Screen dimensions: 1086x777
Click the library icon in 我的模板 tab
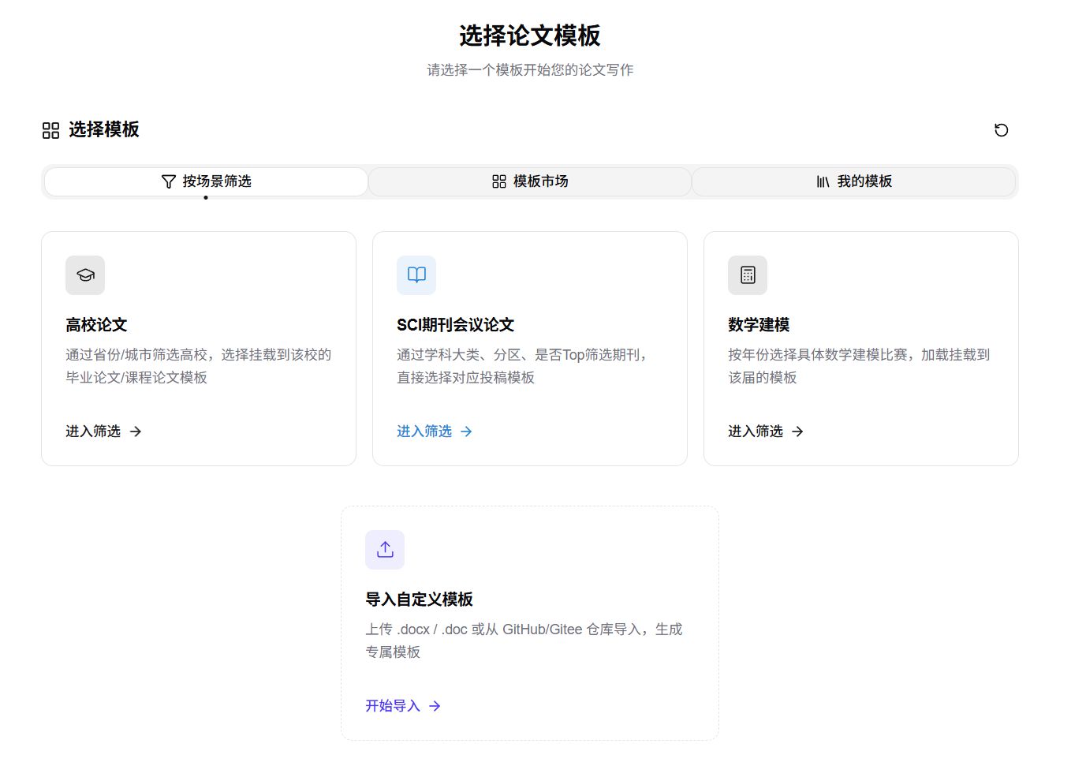(823, 181)
